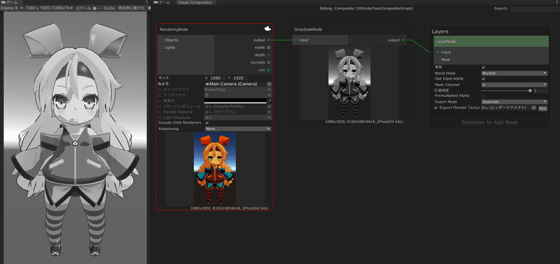Click the matte output port
The width and height of the screenshot is (560, 264).
(x=269, y=47)
